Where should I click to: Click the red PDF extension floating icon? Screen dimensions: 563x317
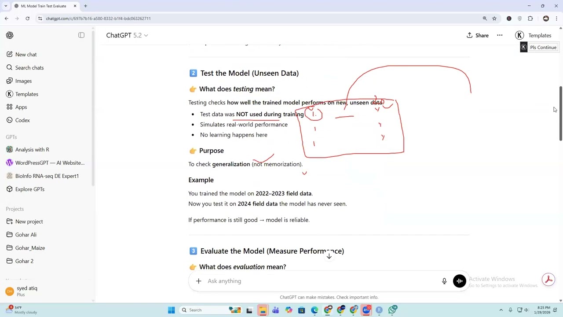point(548,280)
